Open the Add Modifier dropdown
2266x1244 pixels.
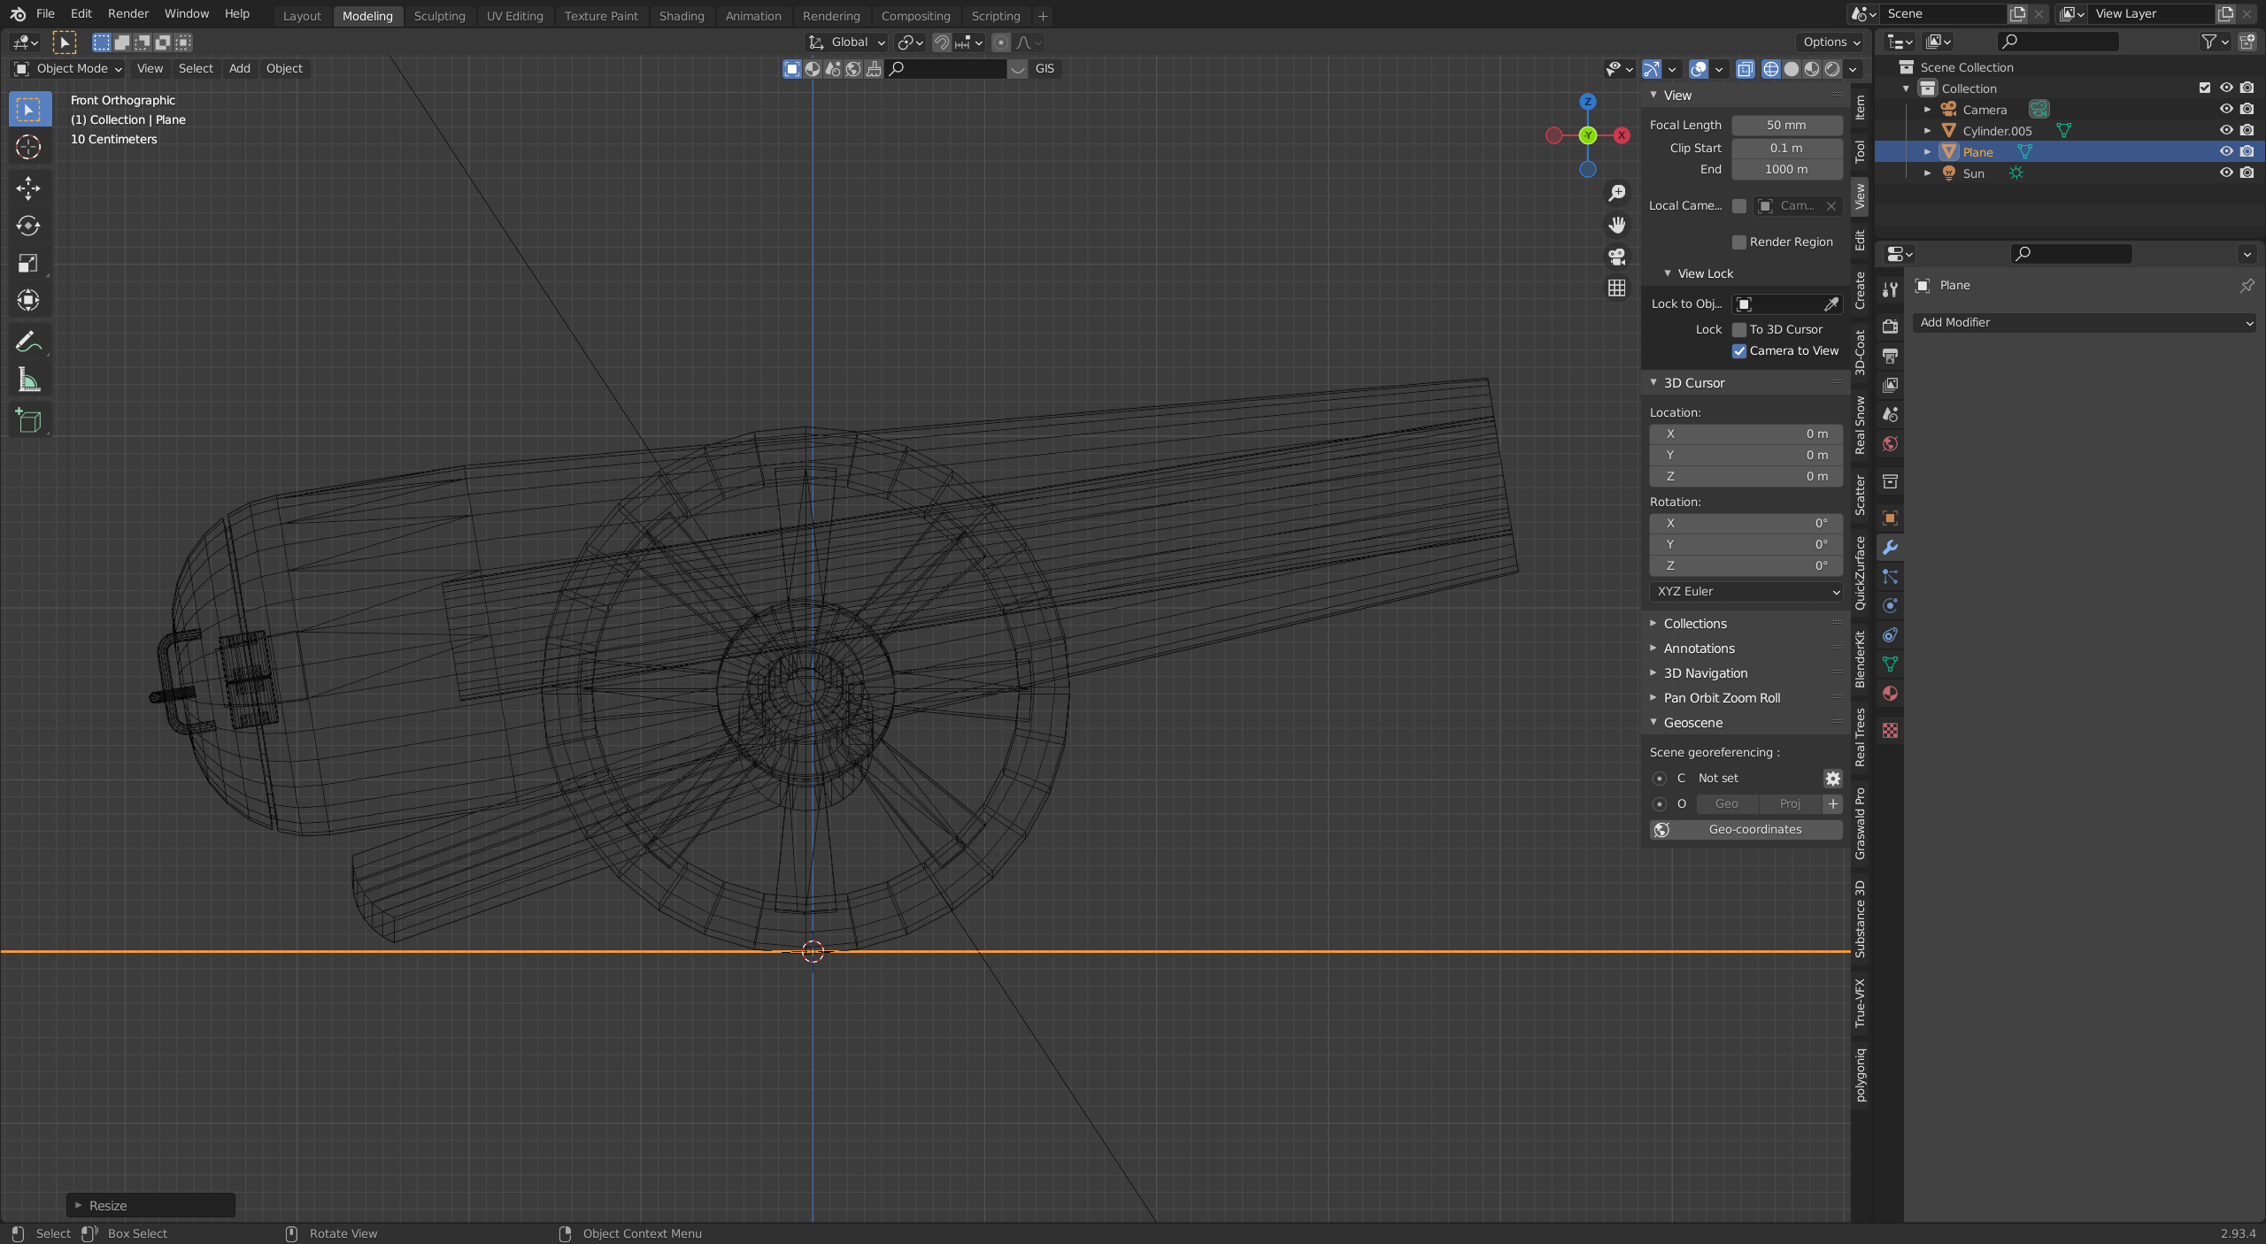(x=2084, y=323)
